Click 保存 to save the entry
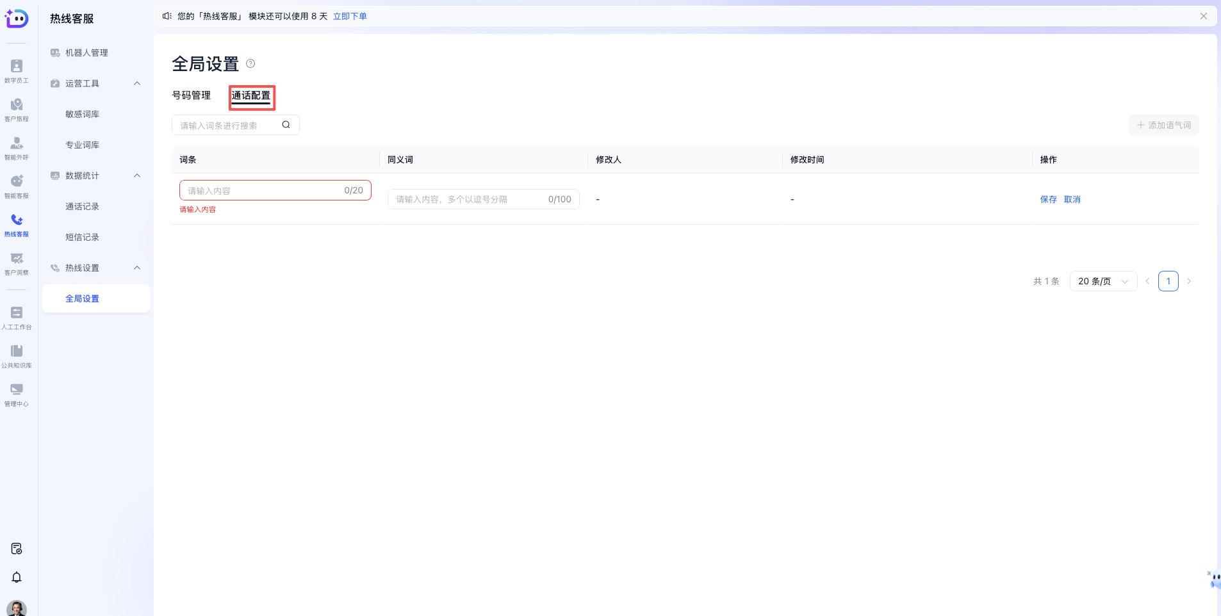This screenshot has width=1221, height=616. point(1048,199)
